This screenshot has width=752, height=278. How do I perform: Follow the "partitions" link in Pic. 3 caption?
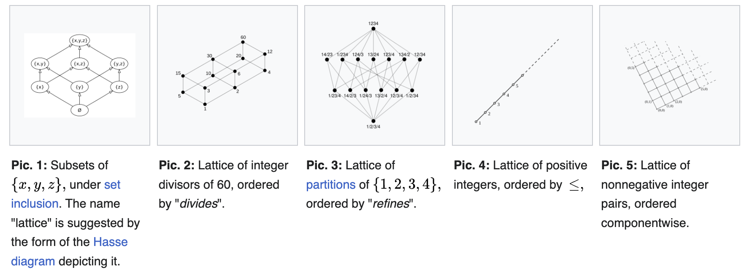point(331,184)
